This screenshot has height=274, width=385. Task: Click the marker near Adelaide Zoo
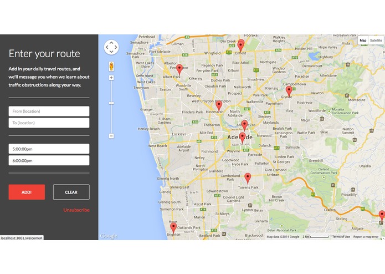(x=244, y=125)
